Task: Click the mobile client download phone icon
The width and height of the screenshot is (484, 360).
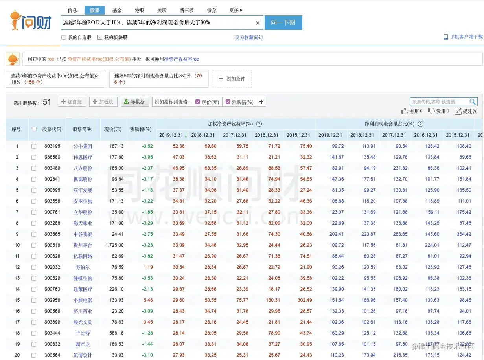Action: point(445,37)
